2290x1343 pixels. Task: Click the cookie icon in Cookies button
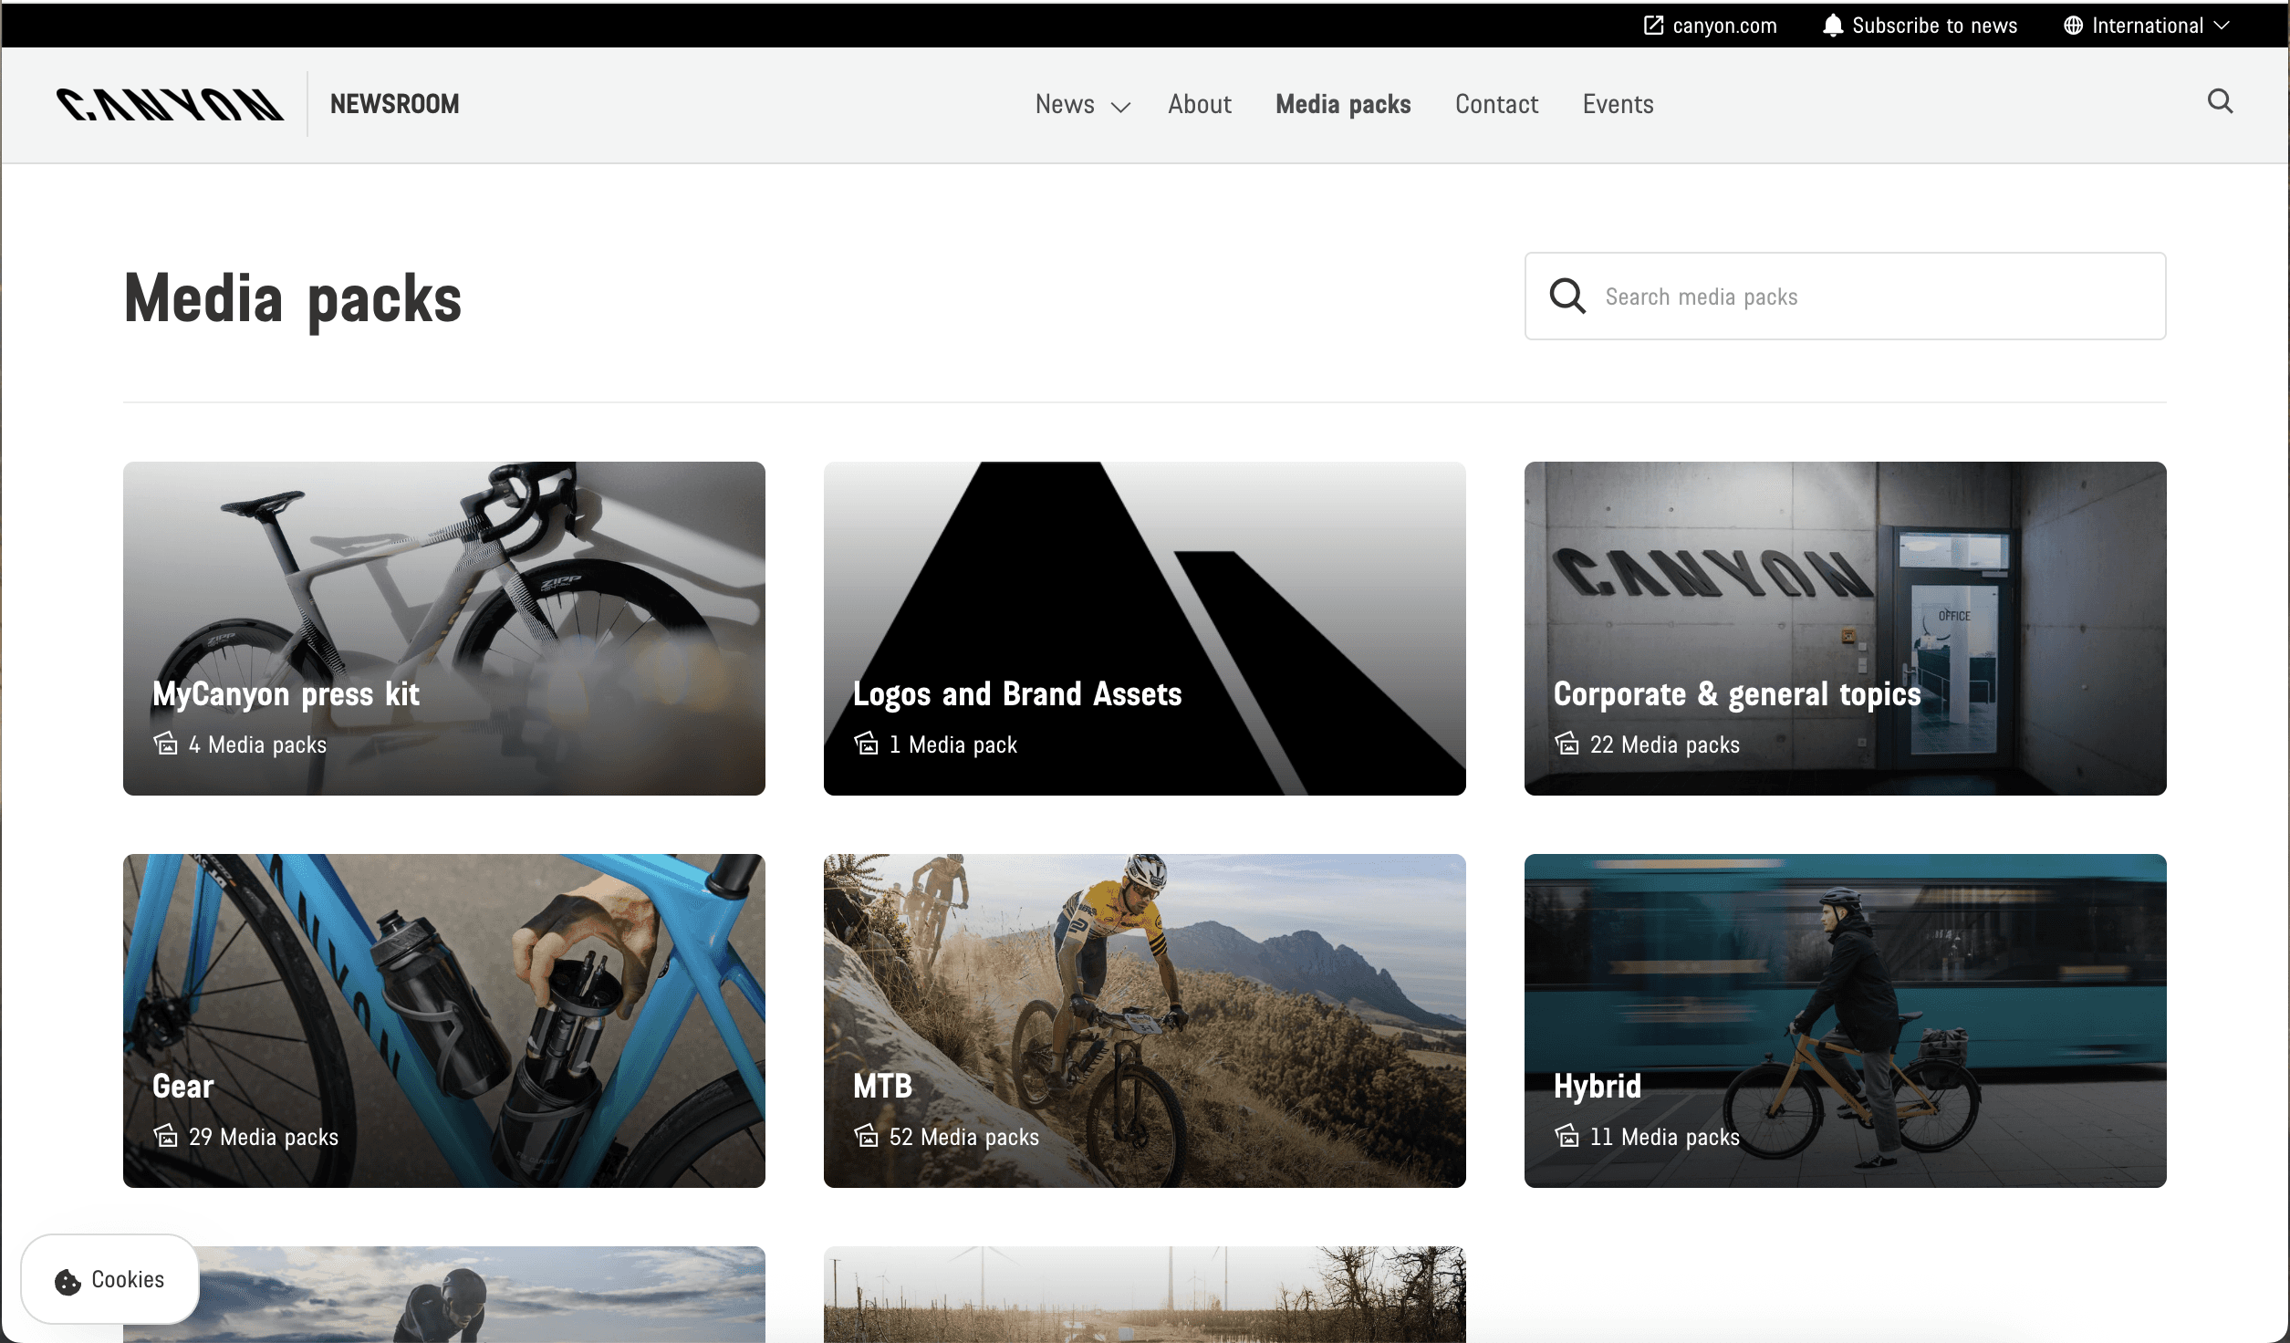68,1281
